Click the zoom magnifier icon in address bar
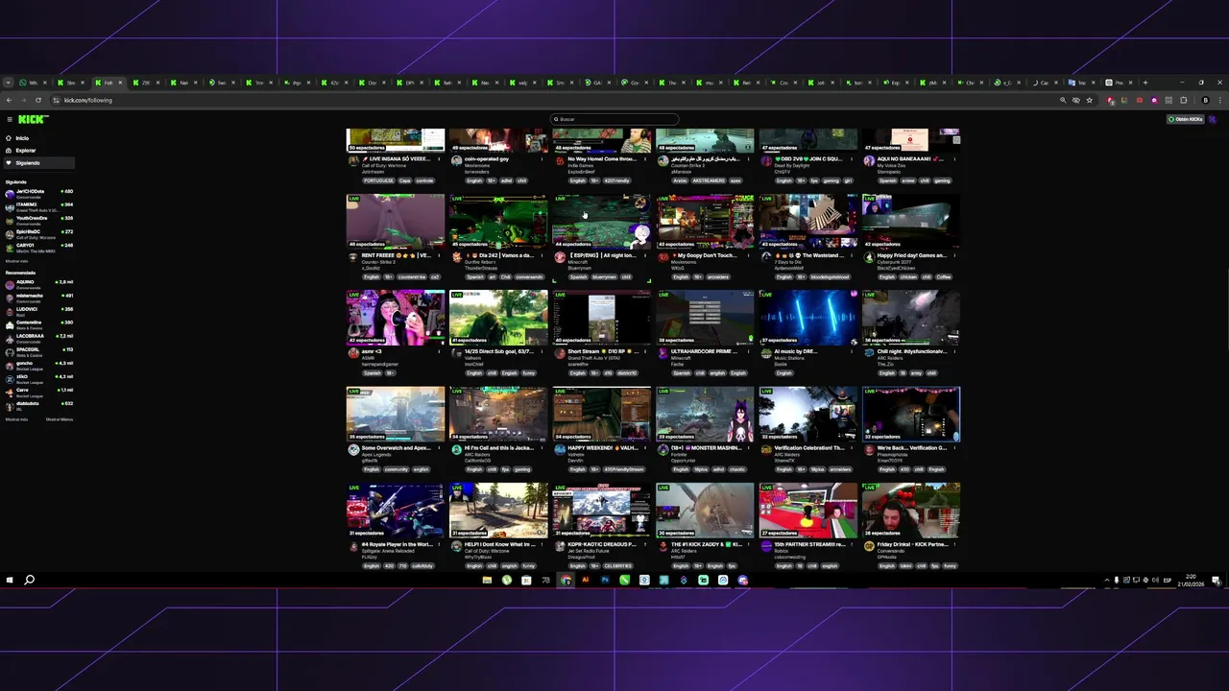This screenshot has width=1229, height=691. click(1063, 100)
